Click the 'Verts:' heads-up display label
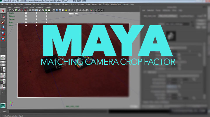 tap(12, 13)
